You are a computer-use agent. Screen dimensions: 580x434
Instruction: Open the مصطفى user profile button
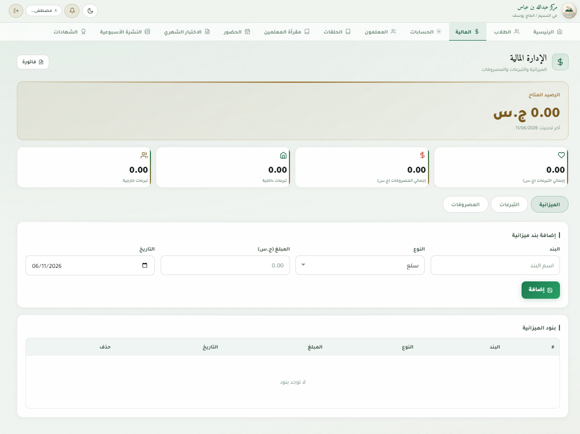(x=44, y=11)
